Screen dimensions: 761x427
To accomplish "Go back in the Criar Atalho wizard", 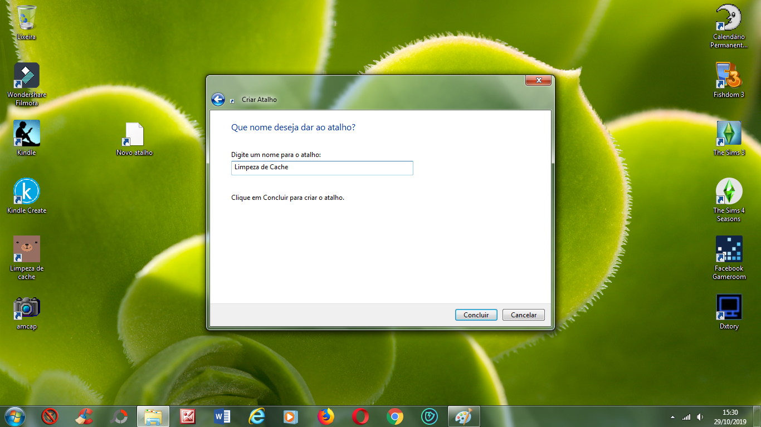I will point(219,99).
